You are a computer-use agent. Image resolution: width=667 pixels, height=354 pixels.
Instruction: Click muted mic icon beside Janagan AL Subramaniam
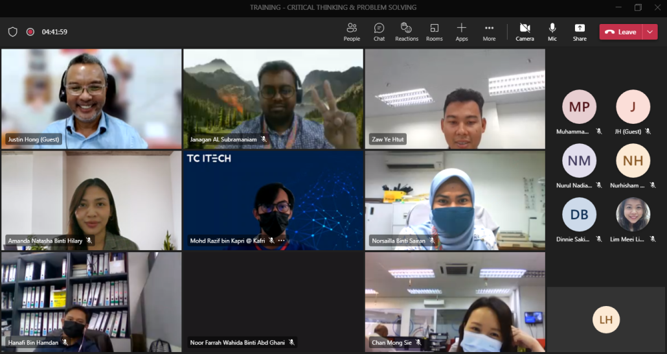click(x=264, y=139)
